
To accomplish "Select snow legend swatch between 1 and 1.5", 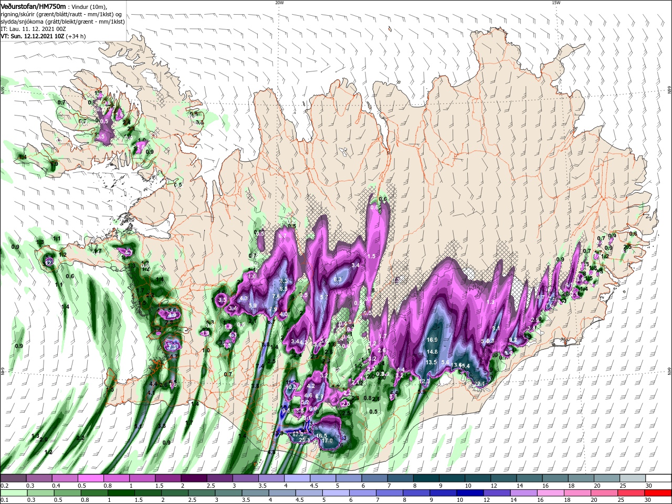I will [142, 479].
